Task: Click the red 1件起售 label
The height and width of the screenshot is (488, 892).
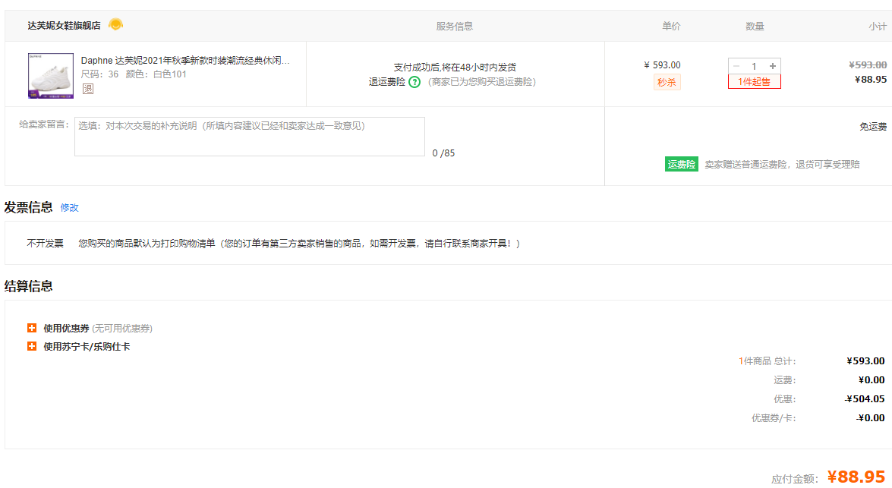Action: click(x=754, y=82)
